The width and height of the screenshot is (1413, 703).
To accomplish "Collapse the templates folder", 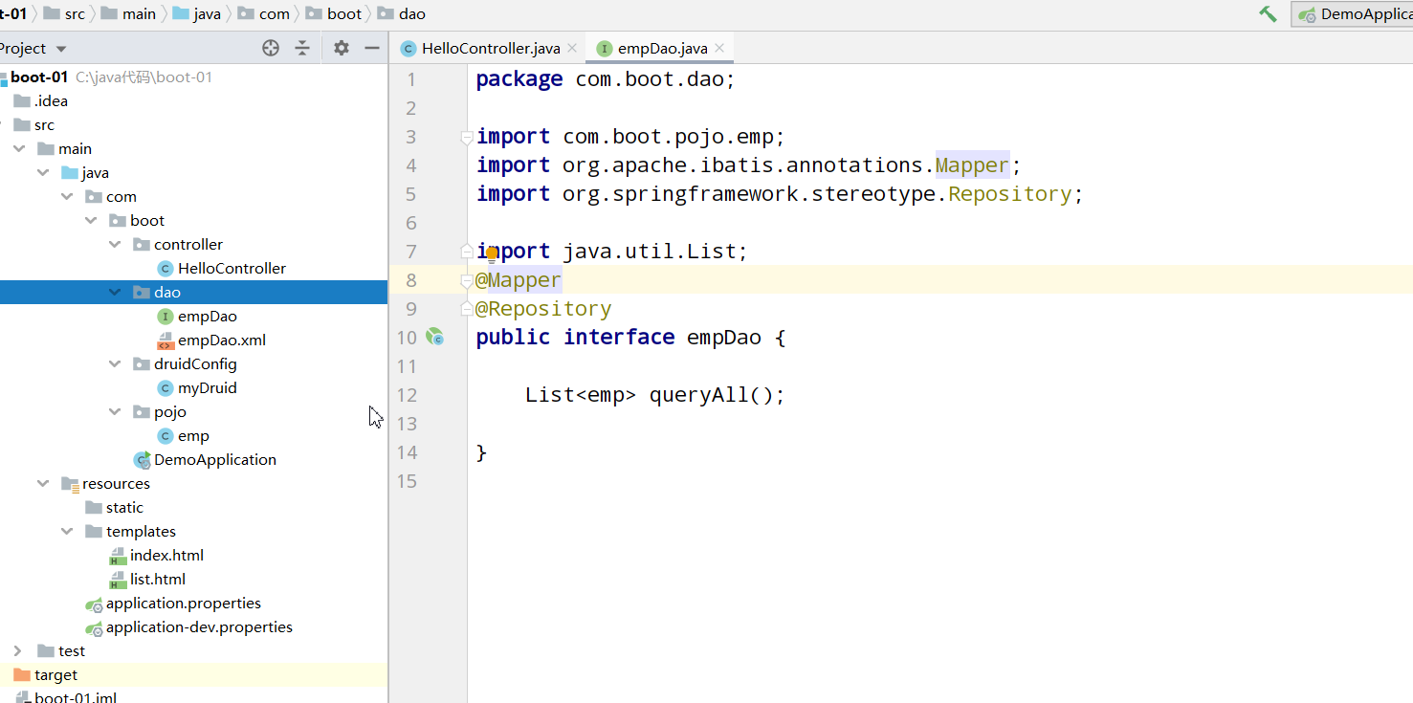I will click(x=67, y=531).
